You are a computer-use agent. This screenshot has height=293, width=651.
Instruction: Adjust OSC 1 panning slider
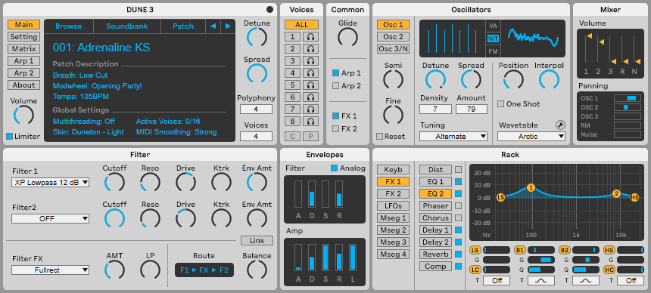click(628, 98)
